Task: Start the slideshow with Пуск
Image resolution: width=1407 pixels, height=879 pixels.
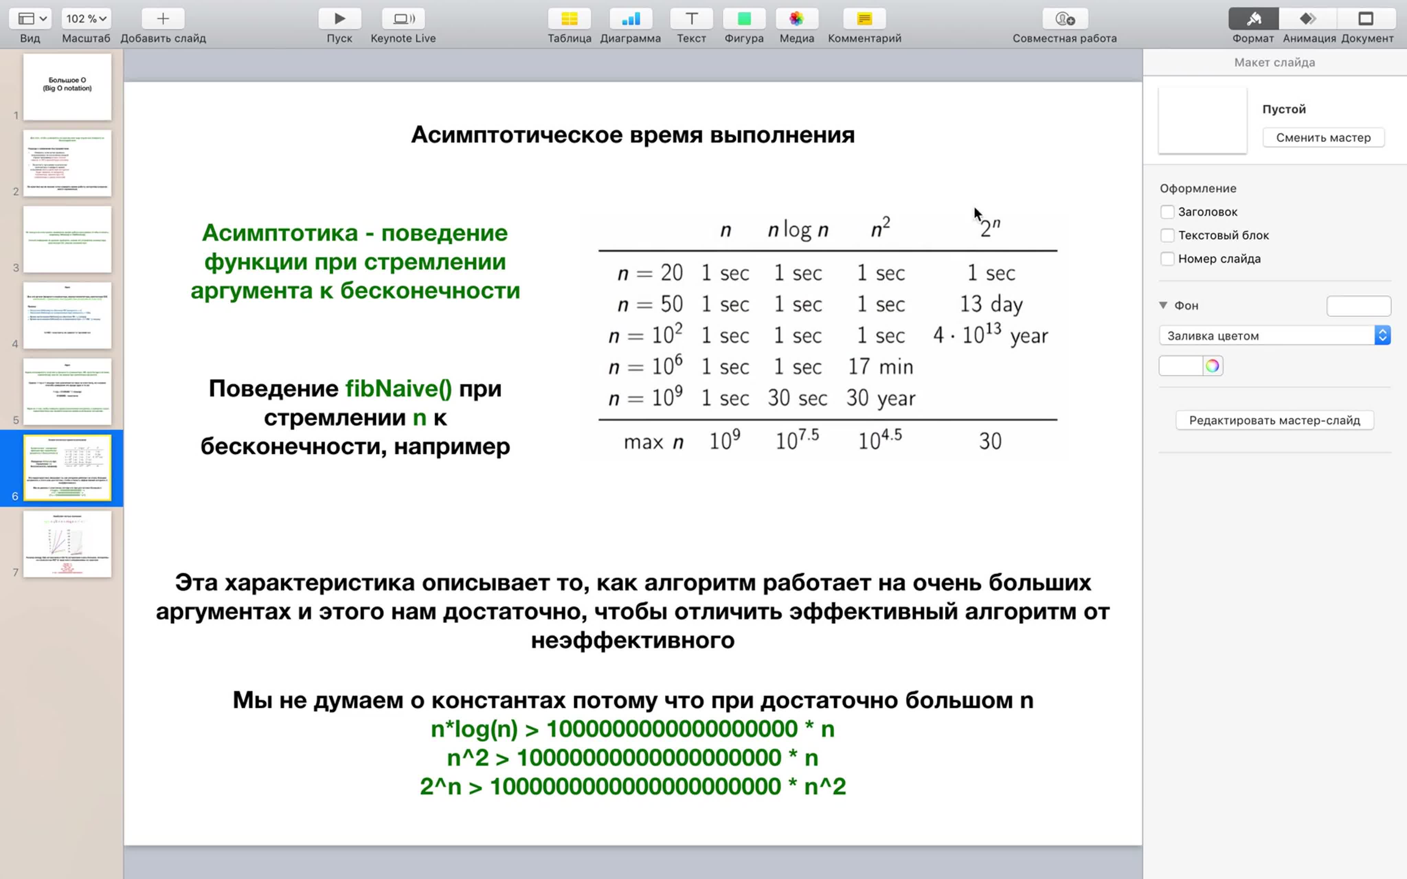Action: [x=339, y=19]
